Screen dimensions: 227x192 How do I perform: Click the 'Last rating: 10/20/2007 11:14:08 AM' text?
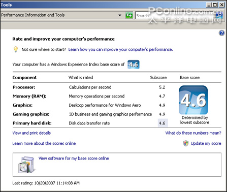[x=46, y=183]
